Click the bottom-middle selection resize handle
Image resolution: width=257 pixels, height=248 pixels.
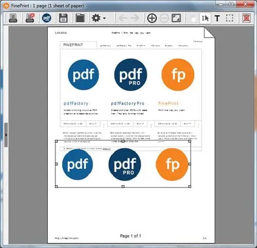(x=123, y=186)
